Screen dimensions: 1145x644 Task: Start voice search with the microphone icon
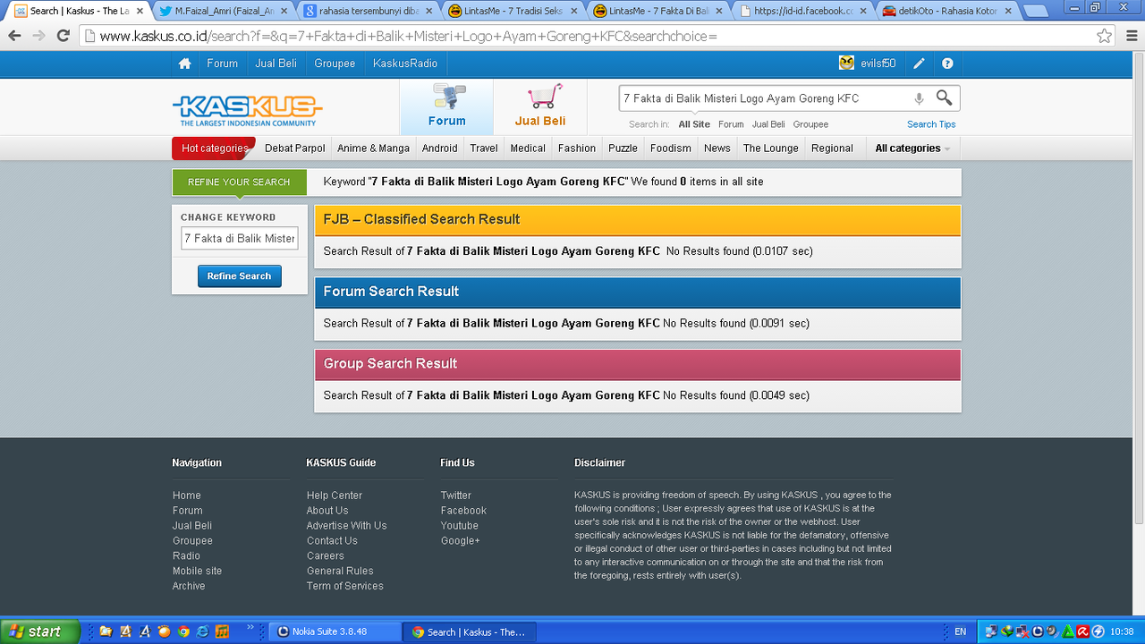coord(919,98)
